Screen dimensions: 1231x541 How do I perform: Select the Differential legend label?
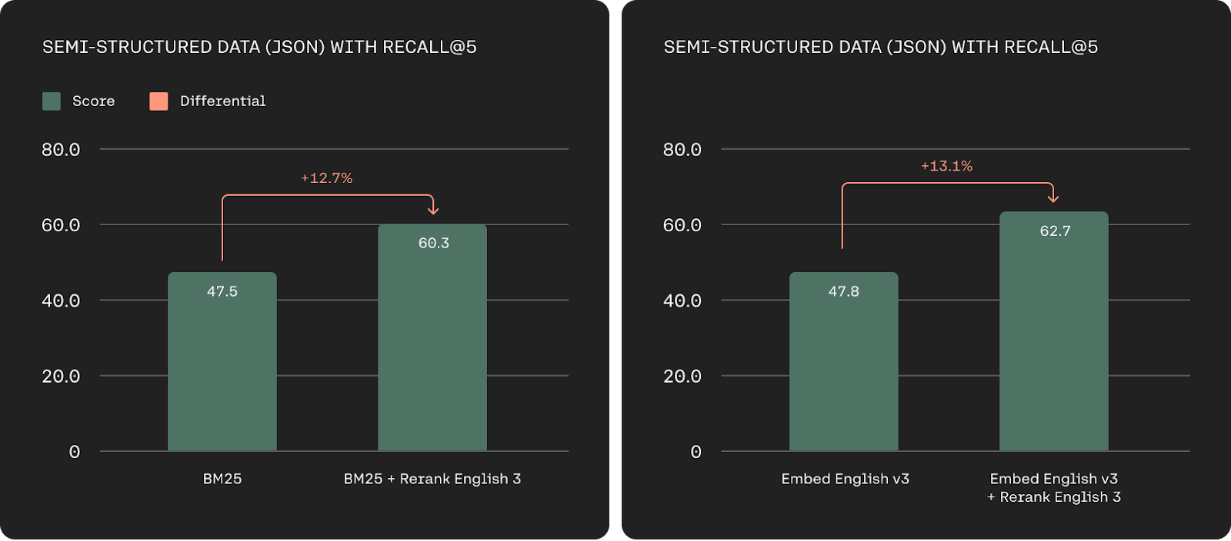coord(222,101)
